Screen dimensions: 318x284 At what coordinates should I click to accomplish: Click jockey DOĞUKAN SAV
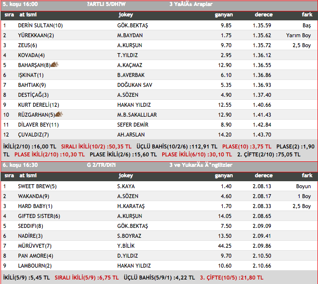click(134, 85)
